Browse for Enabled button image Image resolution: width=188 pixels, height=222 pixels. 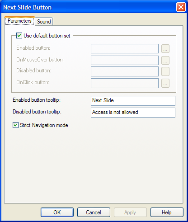click(165, 49)
